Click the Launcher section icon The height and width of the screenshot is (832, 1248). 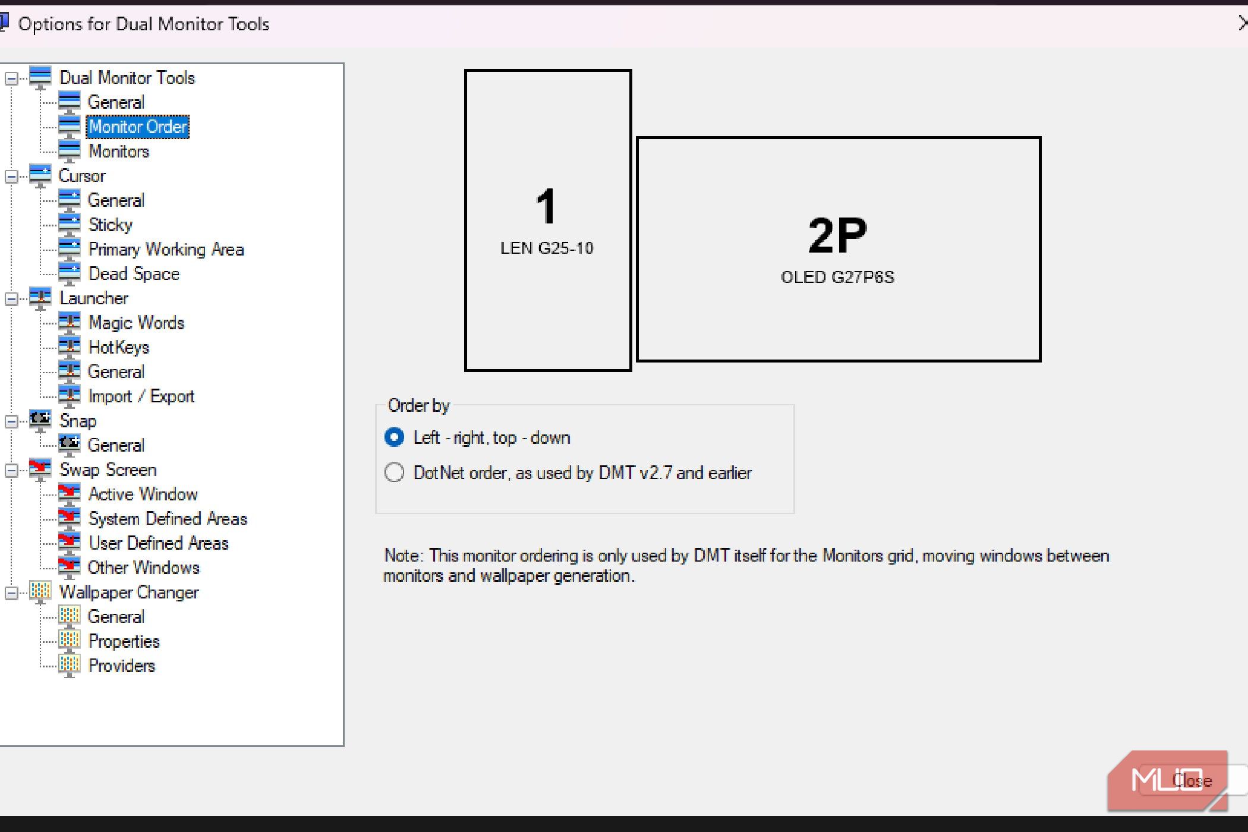40,298
